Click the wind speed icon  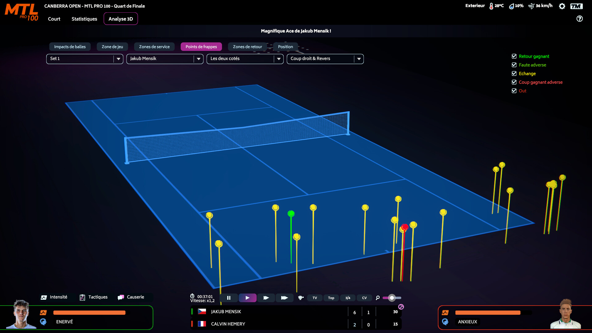tap(531, 6)
